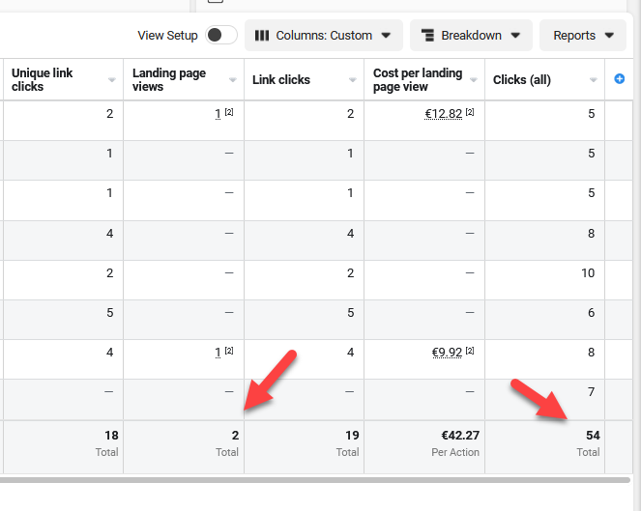Click the footnote marker beside €9.92
This screenshot has height=511, width=641.
[470, 352]
